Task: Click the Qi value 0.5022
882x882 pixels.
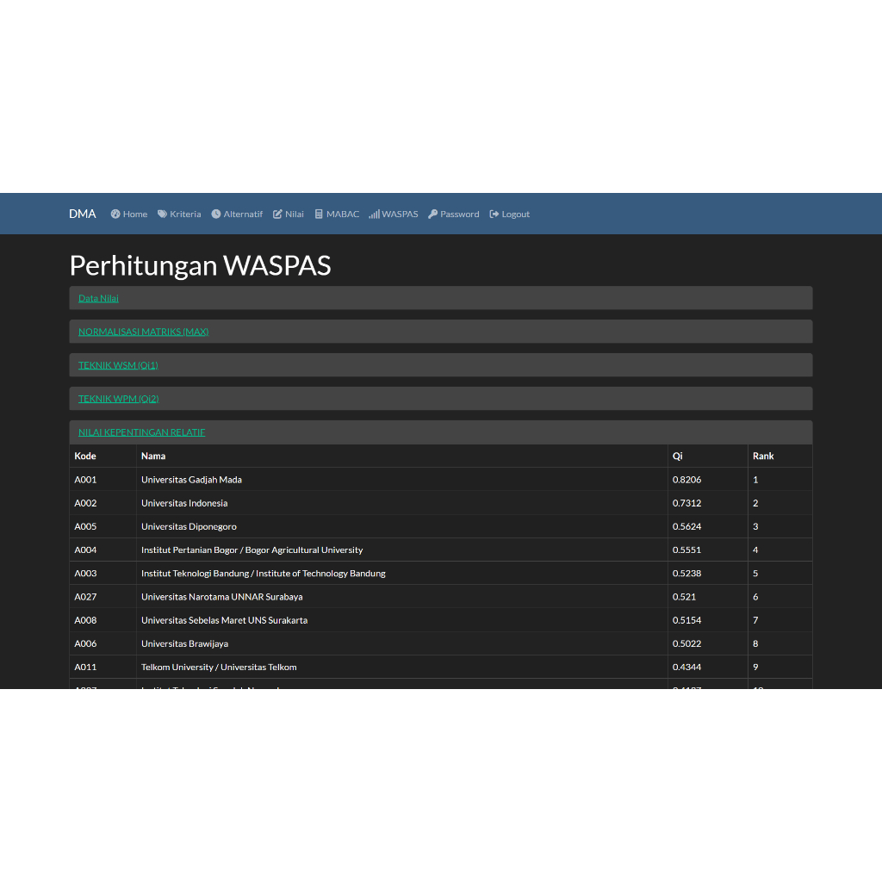Action: 686,643
